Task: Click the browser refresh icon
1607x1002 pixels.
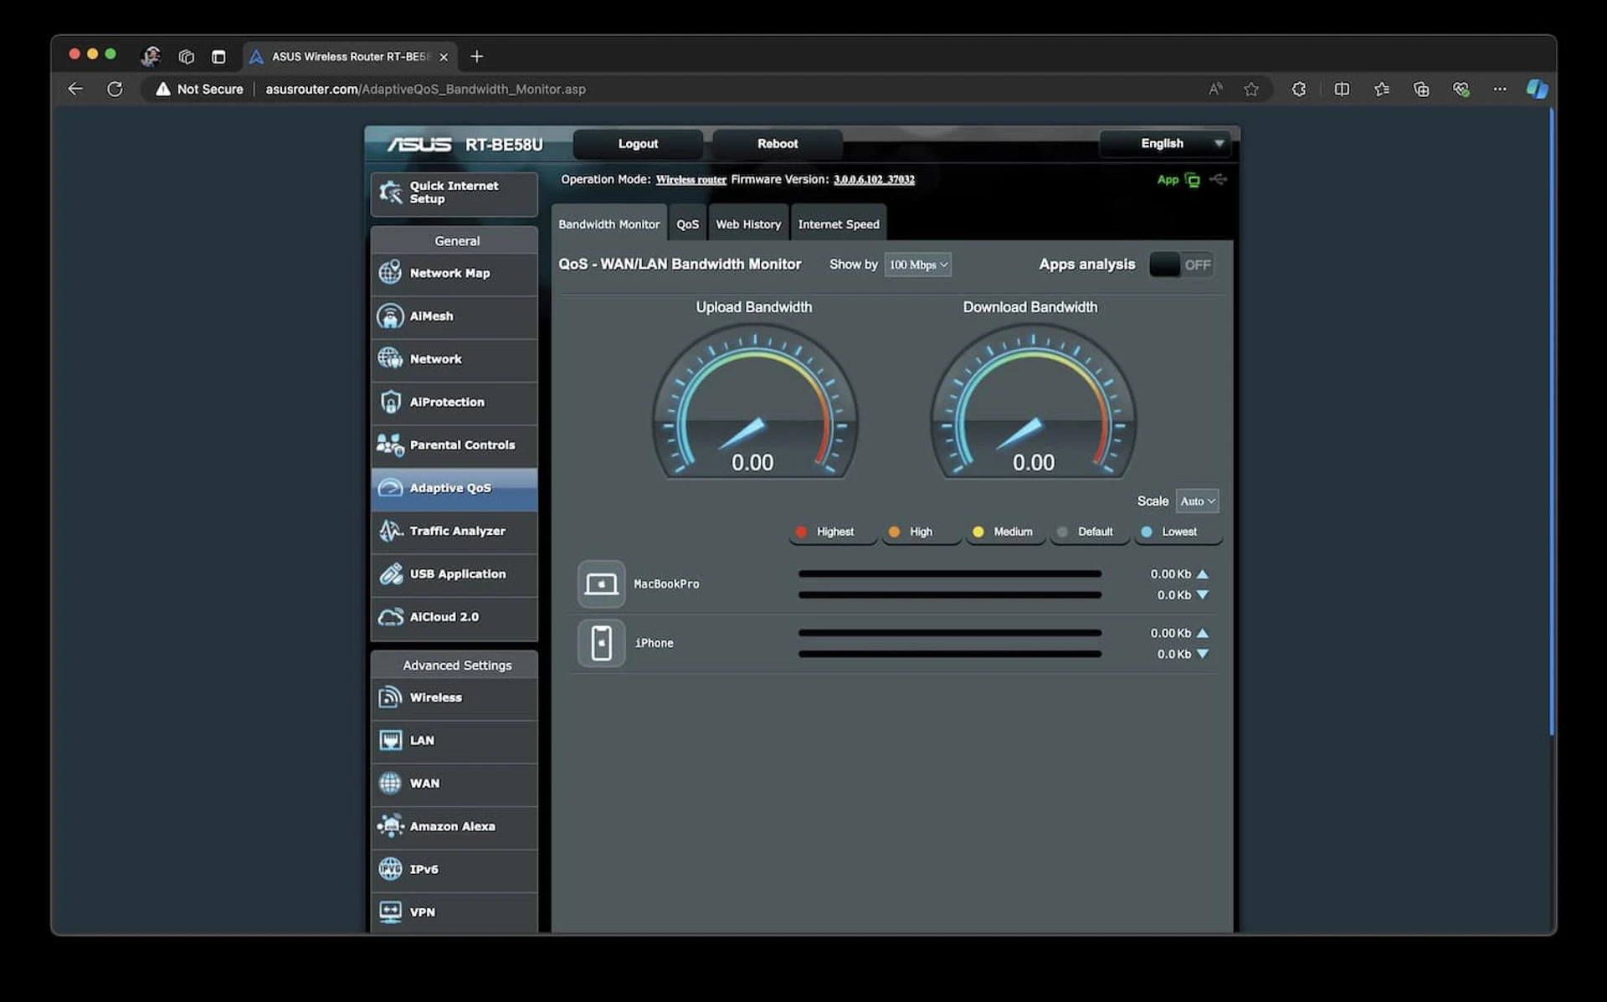Action: 115,89
